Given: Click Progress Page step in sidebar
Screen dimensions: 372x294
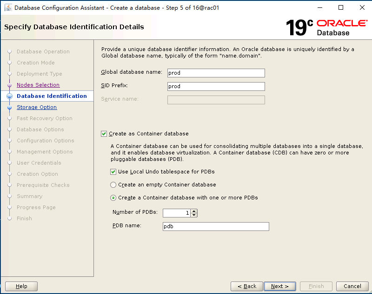Looking at the screenshot, I should click(x=36, y=207).
